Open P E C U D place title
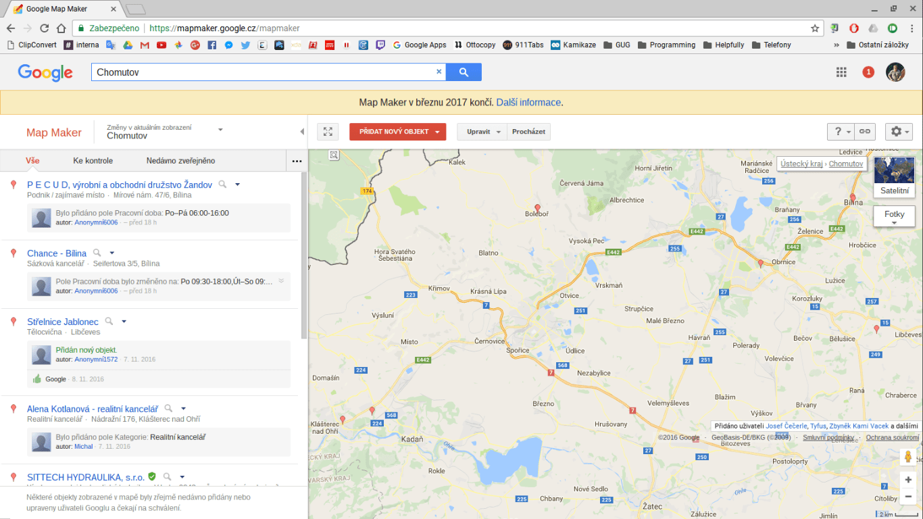The height and width of the screenshot is (519, 923). 120,184
